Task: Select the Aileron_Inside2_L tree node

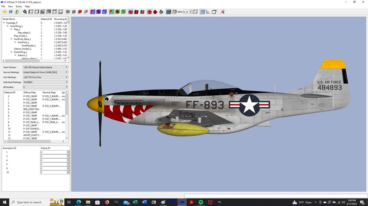Action: click(x=22, y=49)
